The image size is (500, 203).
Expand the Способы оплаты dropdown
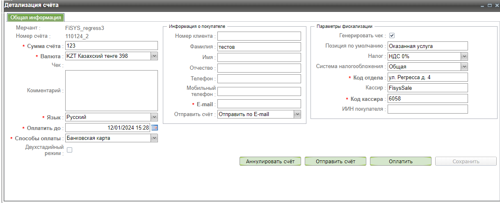tap(154, 138)
